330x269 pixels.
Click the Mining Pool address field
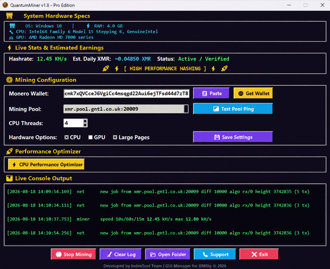pos(124,109)
